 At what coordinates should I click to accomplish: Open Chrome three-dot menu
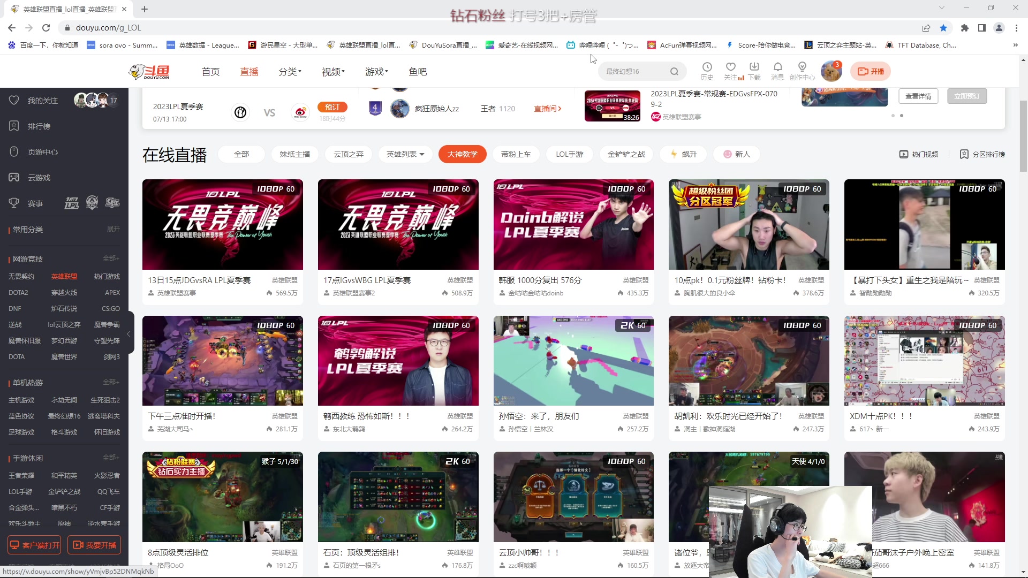coord(1016,28)
